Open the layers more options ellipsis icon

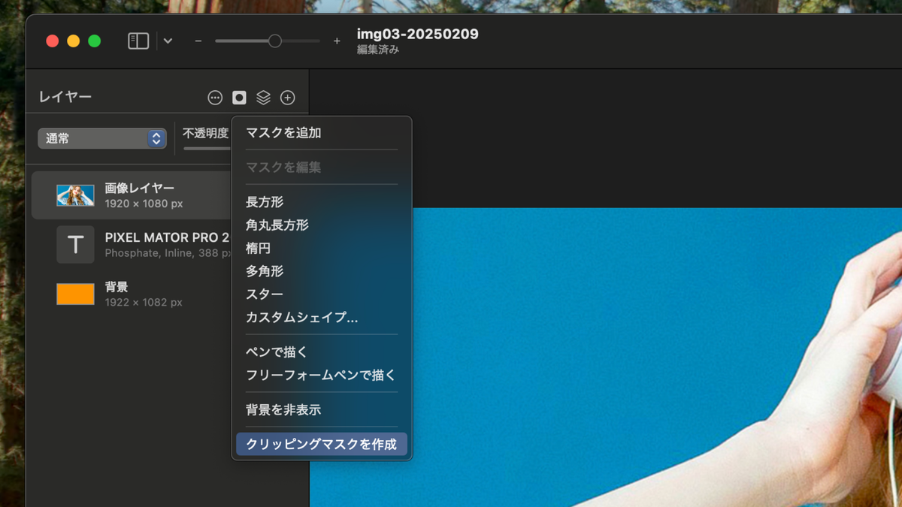point(216,98)
